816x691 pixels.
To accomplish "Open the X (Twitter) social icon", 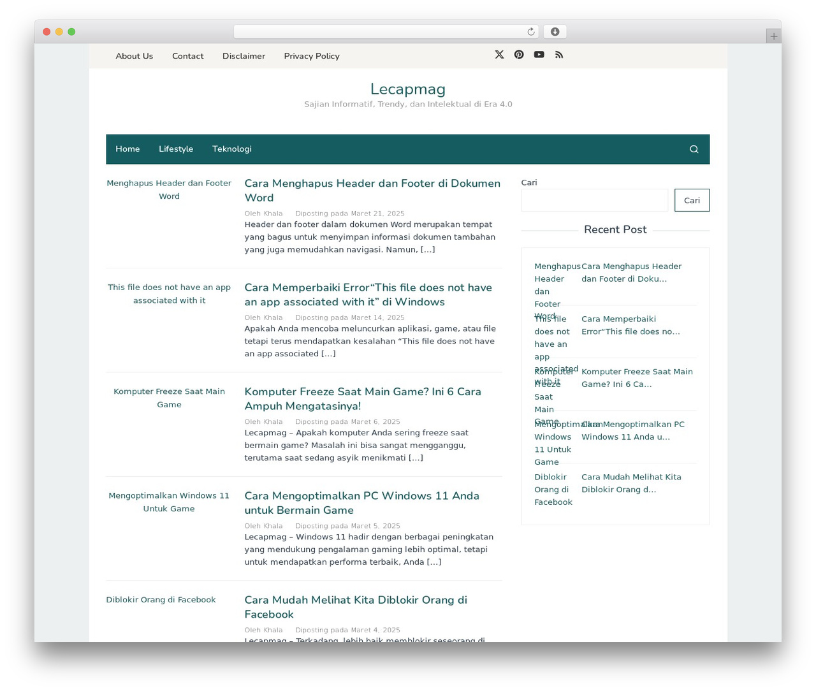I will click(499, 55).
